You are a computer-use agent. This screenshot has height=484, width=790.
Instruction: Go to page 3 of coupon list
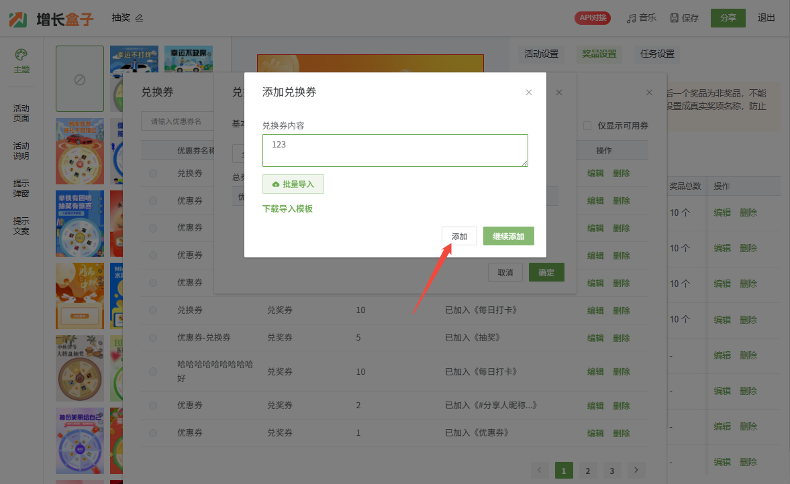[611, 471]
